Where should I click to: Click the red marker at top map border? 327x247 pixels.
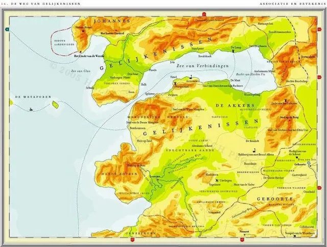coord(204,14)
